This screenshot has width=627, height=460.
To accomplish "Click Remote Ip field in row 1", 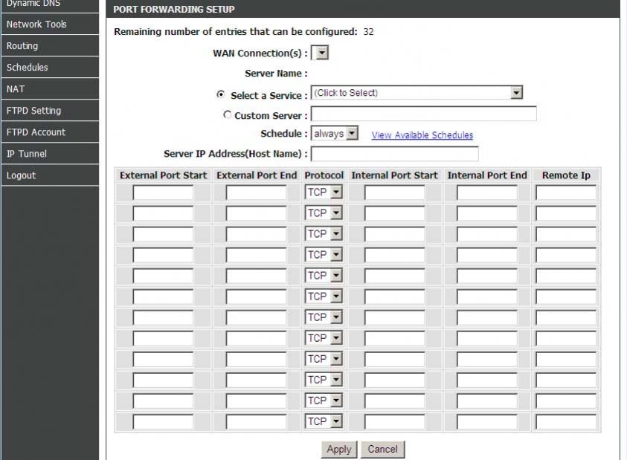I will [566, 192].
